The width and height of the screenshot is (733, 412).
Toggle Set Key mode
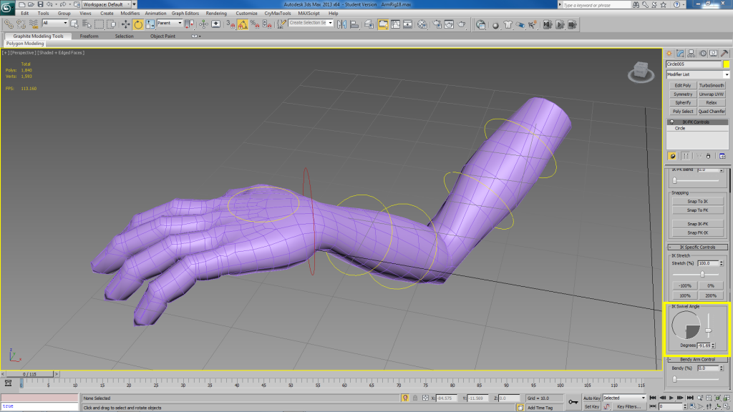click(591, 406)
